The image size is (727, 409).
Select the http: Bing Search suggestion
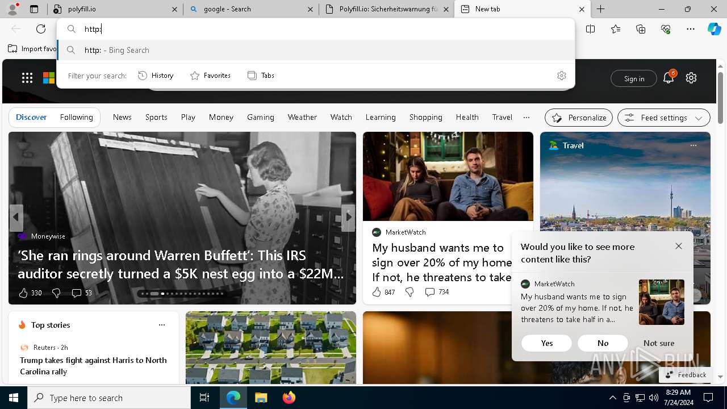316,50
